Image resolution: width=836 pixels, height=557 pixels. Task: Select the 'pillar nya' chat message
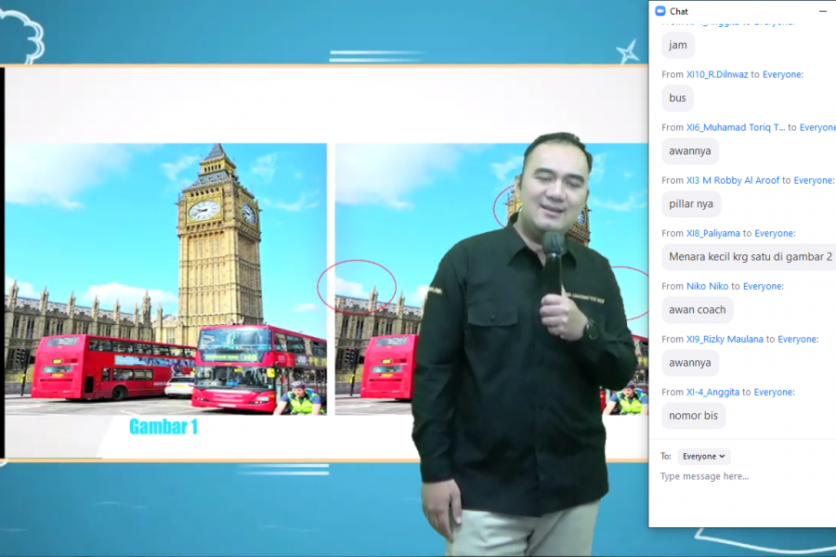(691, 204)
